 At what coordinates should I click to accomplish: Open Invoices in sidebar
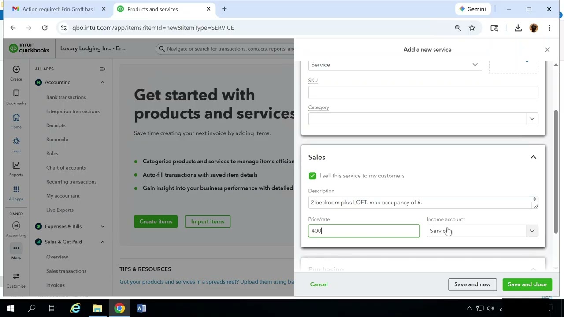tap(56, 285)
